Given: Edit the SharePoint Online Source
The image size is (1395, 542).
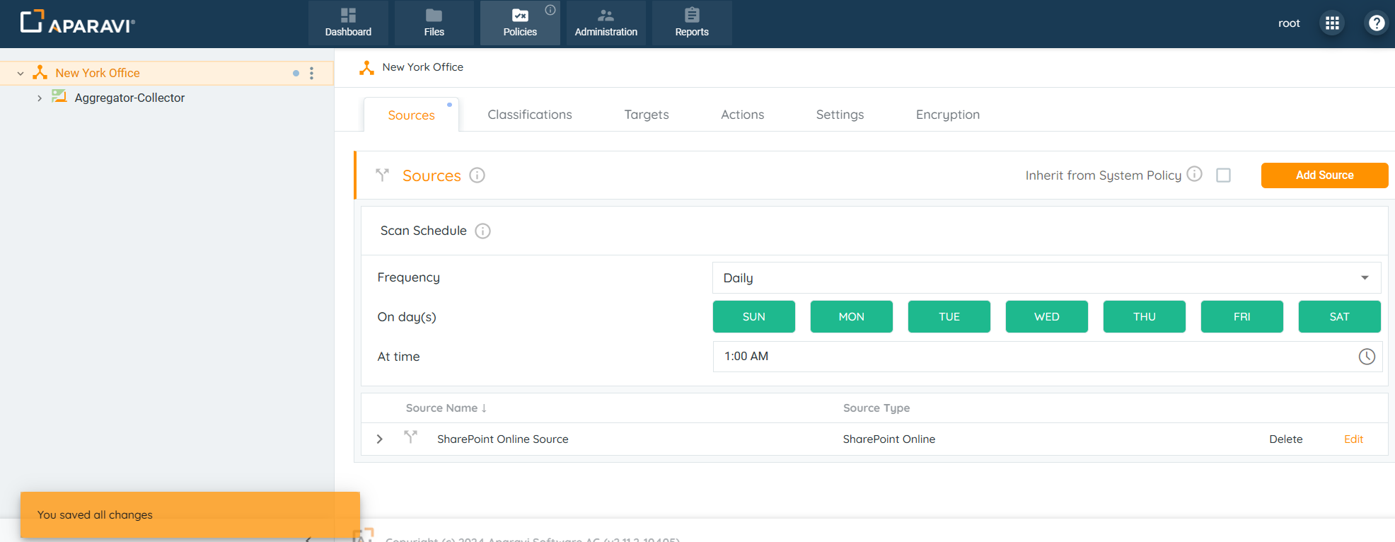Looking at the screenshot, I should pyautogui.click(x=1353, y=439).
